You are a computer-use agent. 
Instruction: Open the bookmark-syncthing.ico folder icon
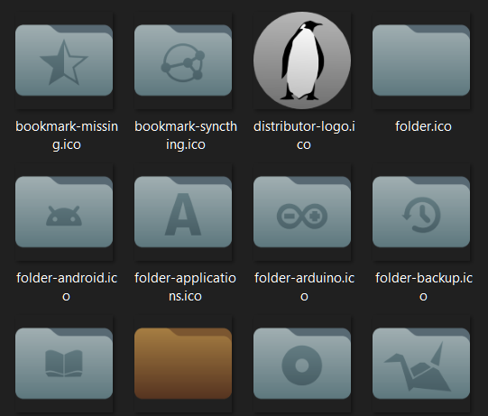pos(183,60)
